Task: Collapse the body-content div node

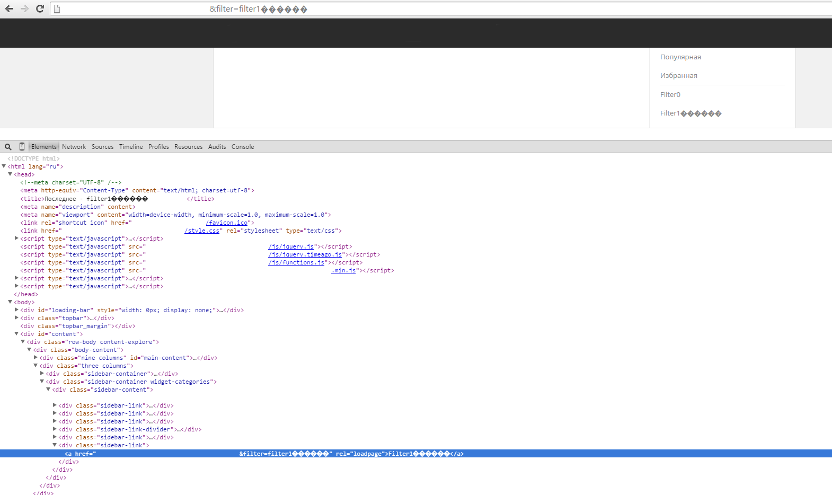Action: pos(29,350)
